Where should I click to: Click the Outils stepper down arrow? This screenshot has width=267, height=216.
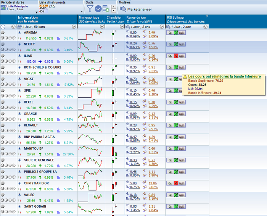(x=114, y=11)
